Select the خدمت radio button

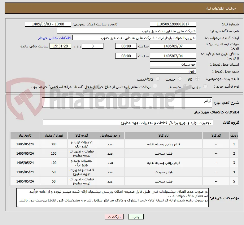coord(180,79)
